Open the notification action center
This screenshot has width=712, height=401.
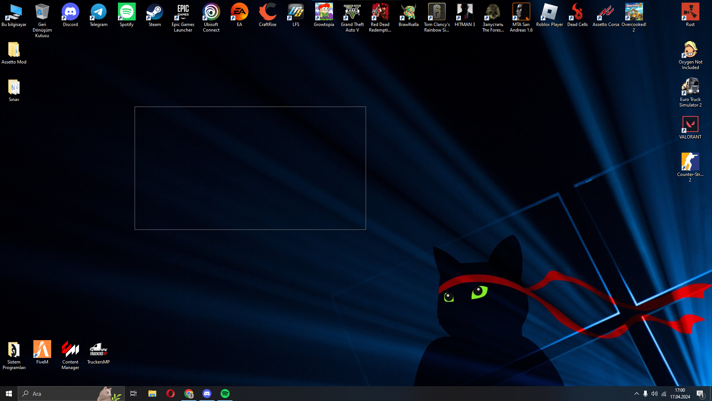click(701, 394)
